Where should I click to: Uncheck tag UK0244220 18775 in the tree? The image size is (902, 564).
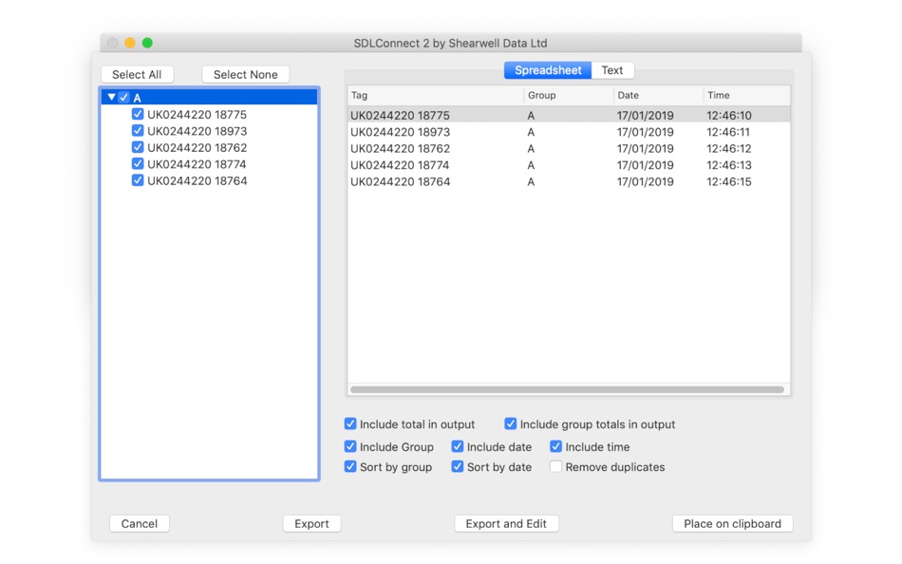coord(138,114)
